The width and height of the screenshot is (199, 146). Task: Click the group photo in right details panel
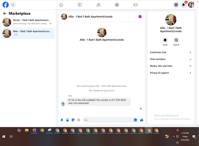click(x=171, y=19)
